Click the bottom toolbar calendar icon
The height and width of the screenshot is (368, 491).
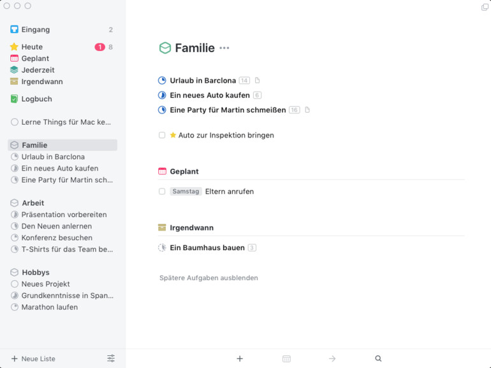pos(286,358)
